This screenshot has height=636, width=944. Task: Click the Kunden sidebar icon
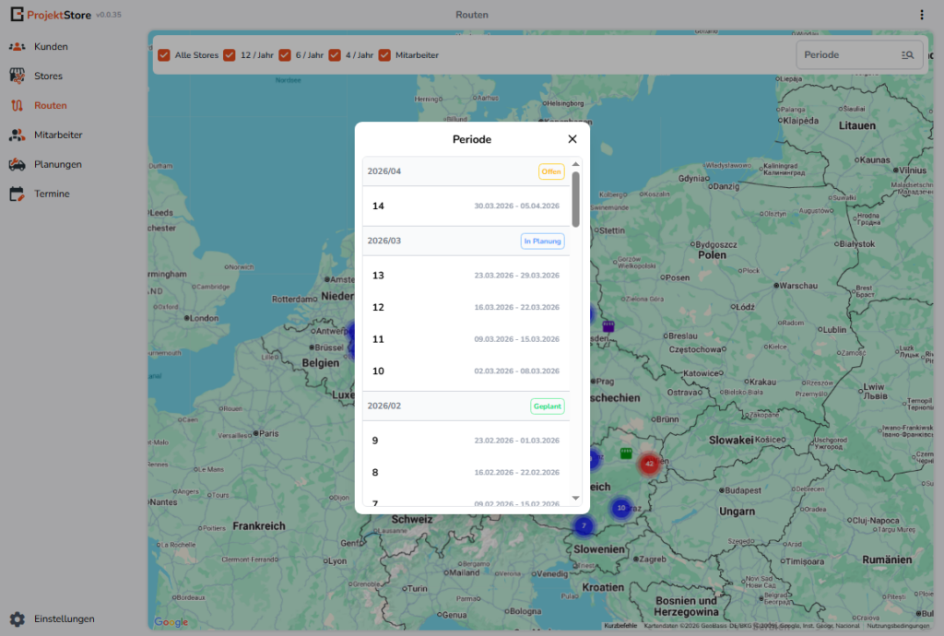point(17,46)
